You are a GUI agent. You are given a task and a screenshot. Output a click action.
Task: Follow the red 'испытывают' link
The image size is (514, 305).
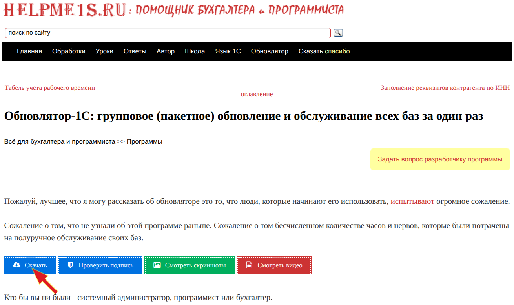412,202
